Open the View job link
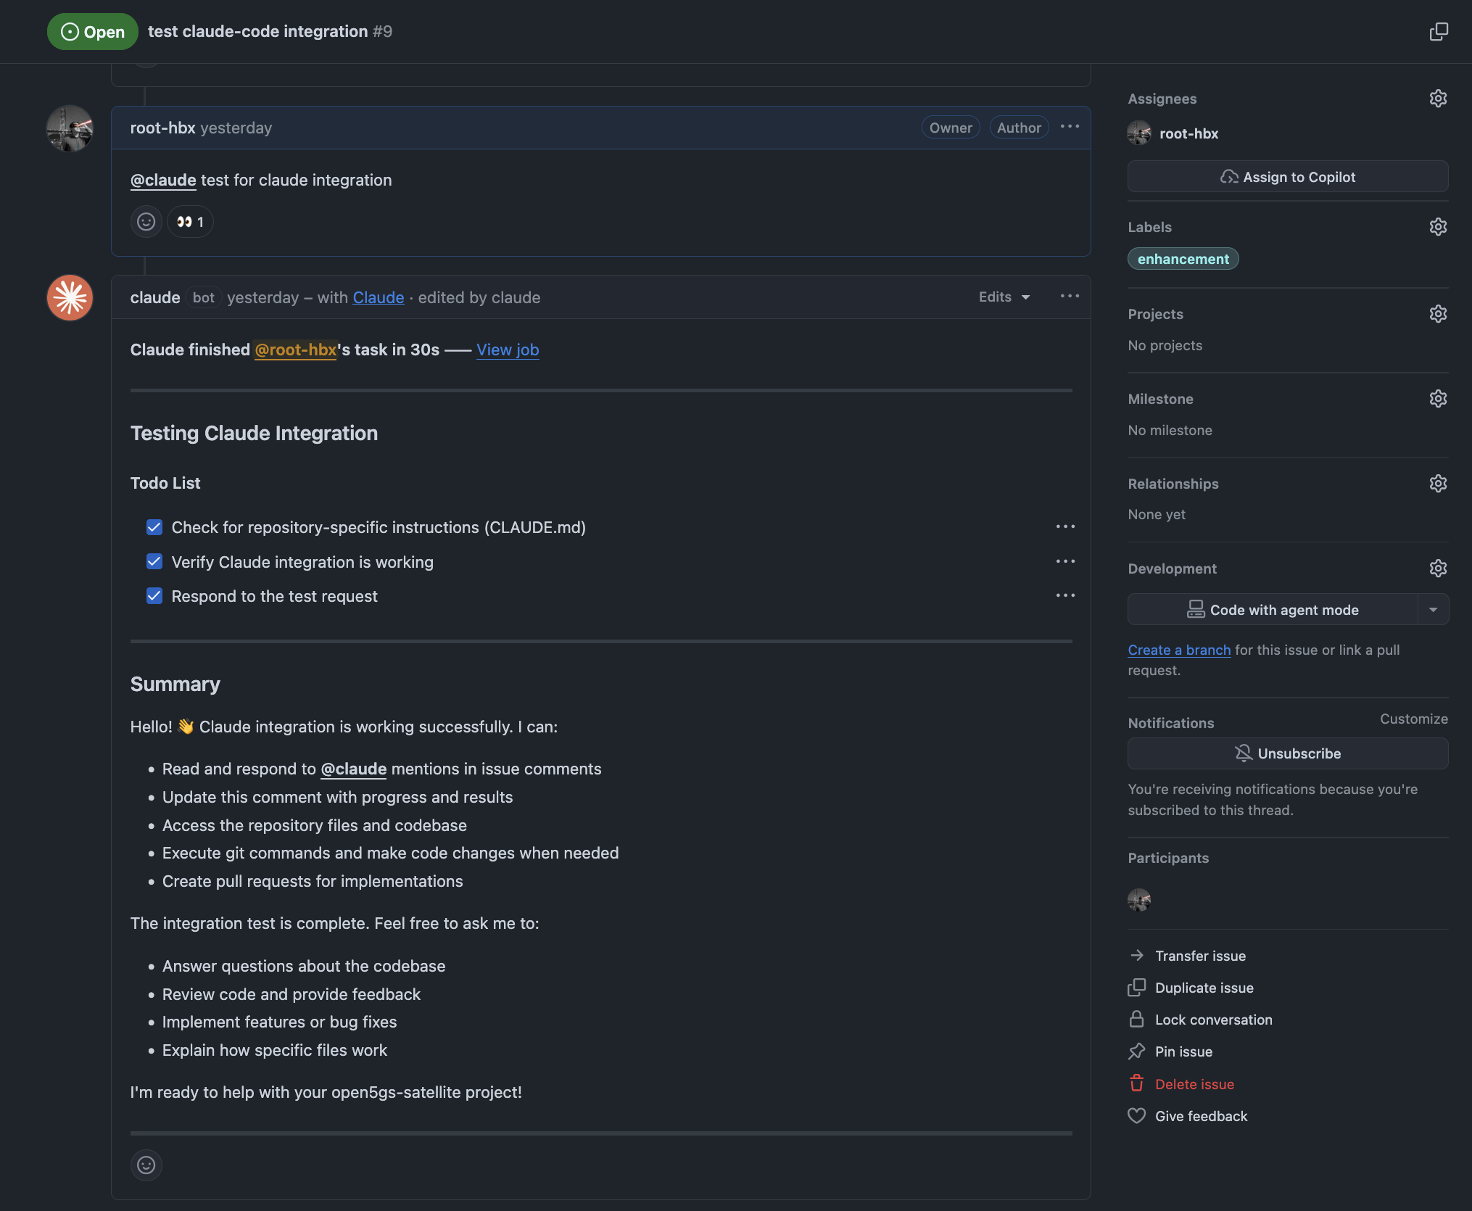1472x1211 pixels. point(508,350)
